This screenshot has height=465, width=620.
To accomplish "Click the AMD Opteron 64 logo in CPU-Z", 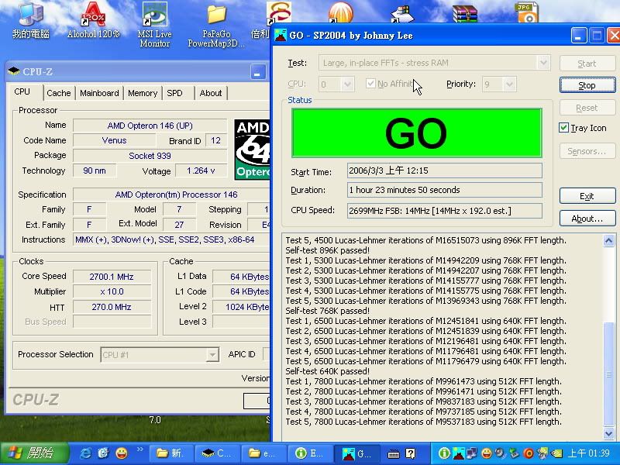I will click(x=252, y=150).
